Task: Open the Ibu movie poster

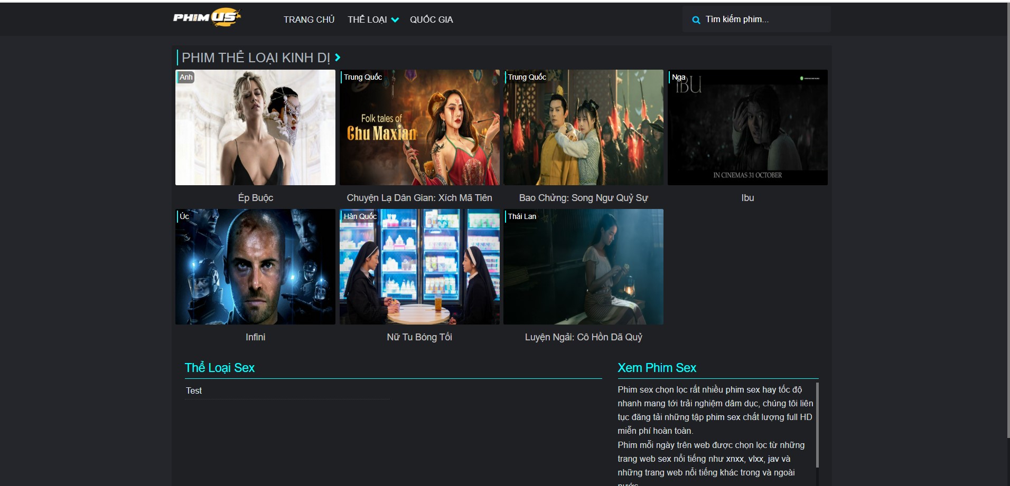Action: coord(747,127)
